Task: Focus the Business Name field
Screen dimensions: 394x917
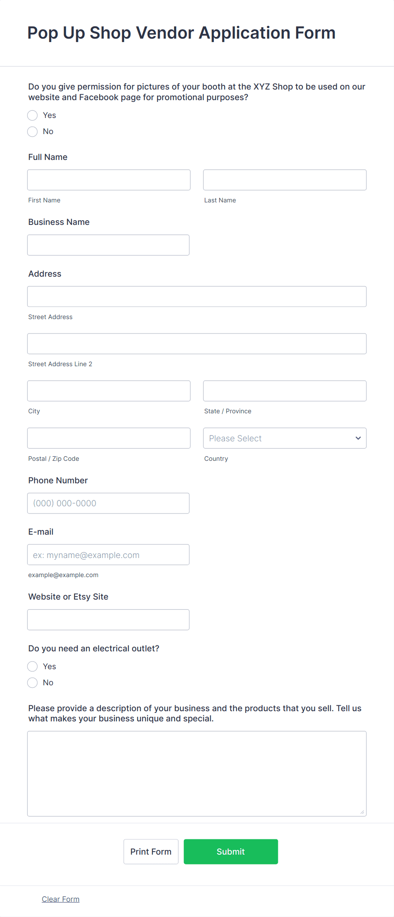Action: click(x=108, y=245)
